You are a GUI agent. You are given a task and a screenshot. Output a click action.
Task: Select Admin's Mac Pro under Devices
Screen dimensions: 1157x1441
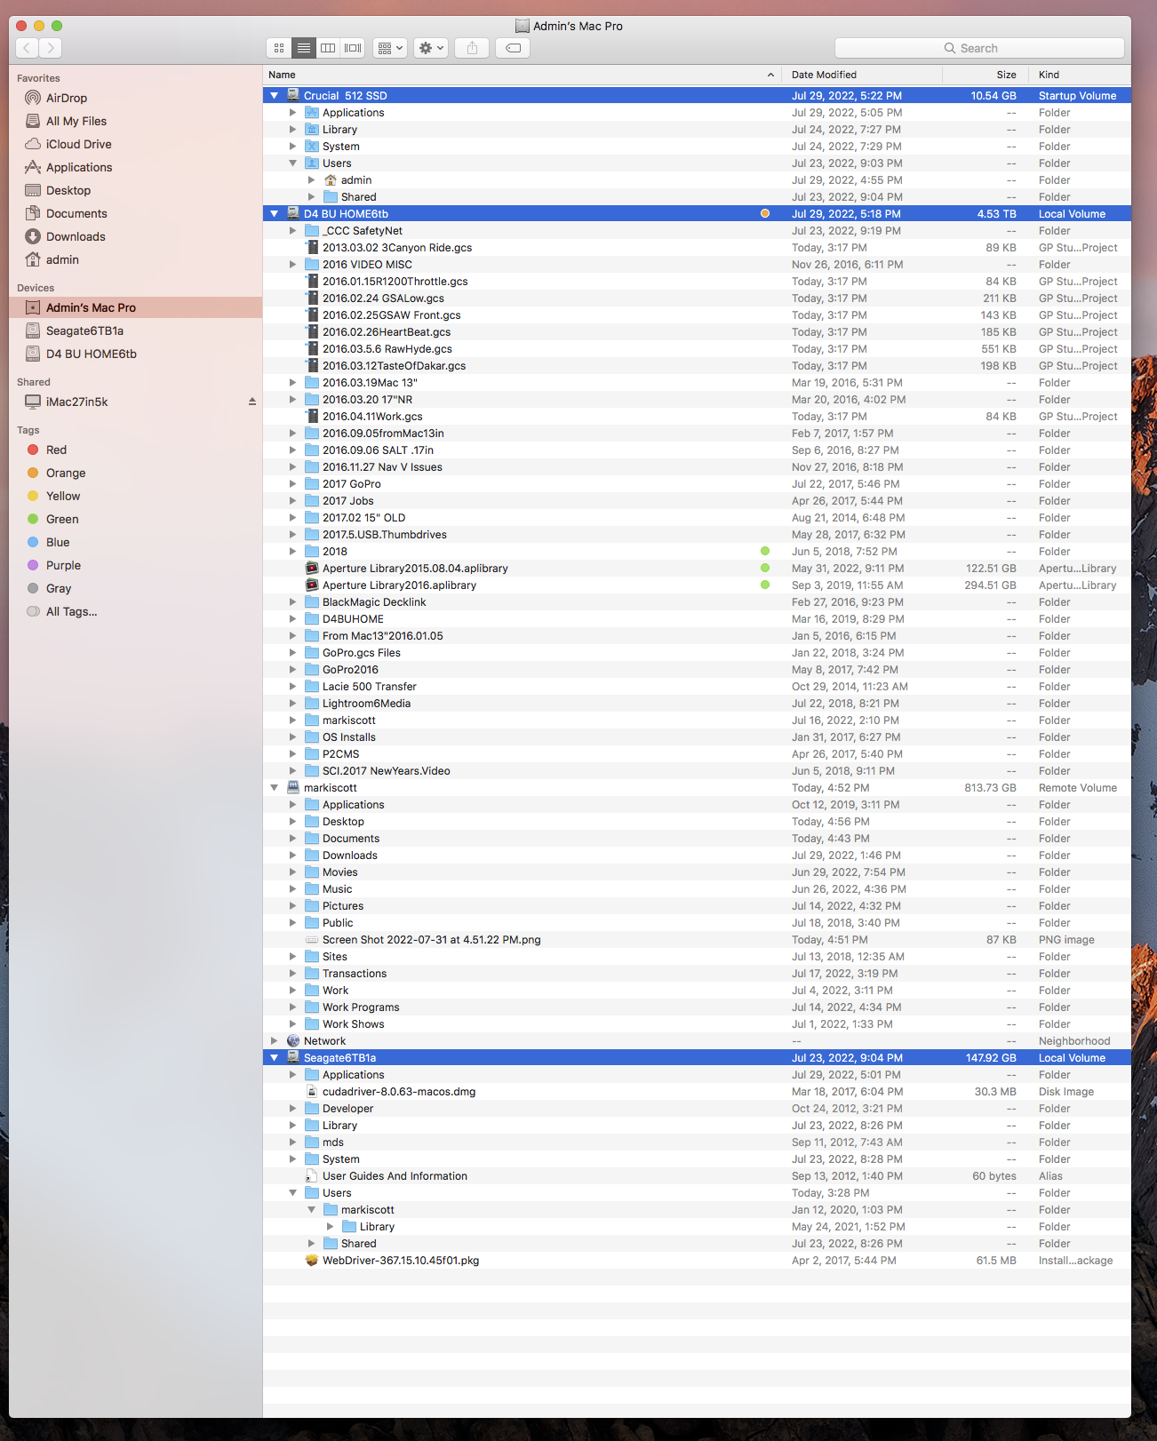pos(91,307)
